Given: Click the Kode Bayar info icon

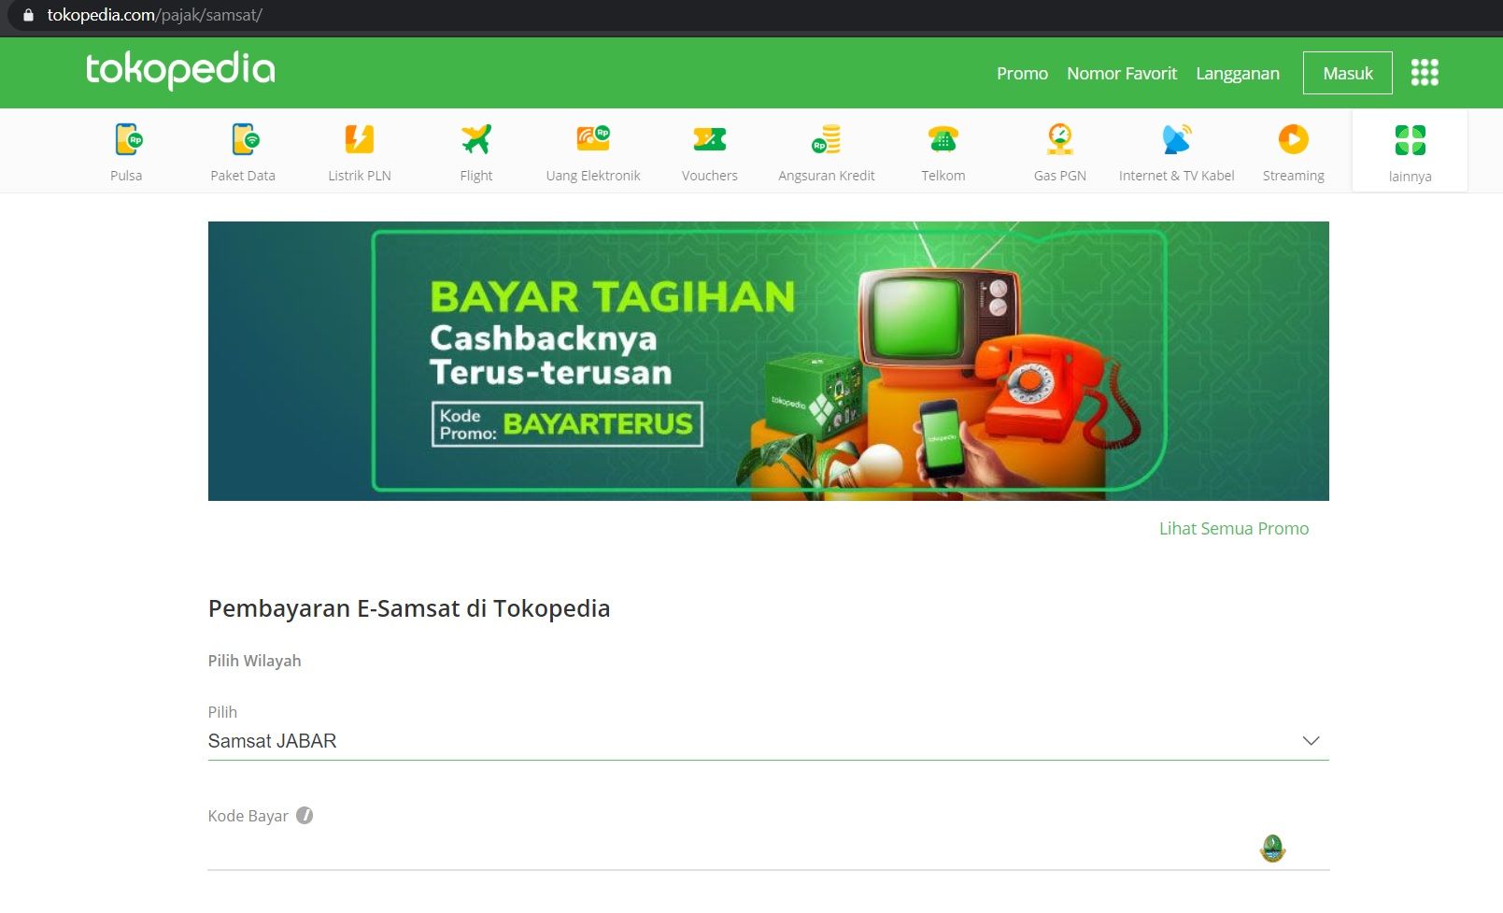Looking at the screenshot, I should point(305,816).
